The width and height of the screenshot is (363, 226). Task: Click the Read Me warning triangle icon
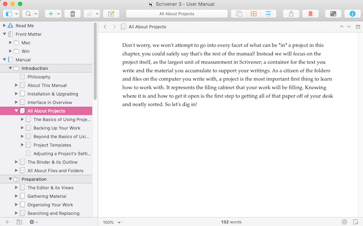coord(10,25)
